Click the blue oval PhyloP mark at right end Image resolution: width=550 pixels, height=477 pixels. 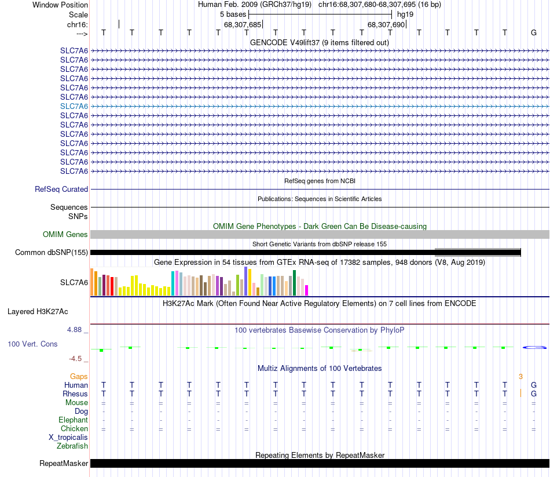[534, 347]
